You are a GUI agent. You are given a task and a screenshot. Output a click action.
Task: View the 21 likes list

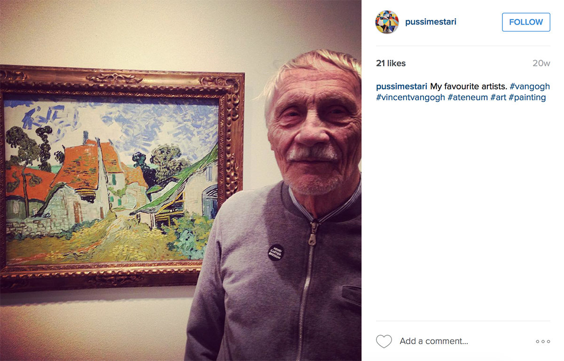pos(391,63)
